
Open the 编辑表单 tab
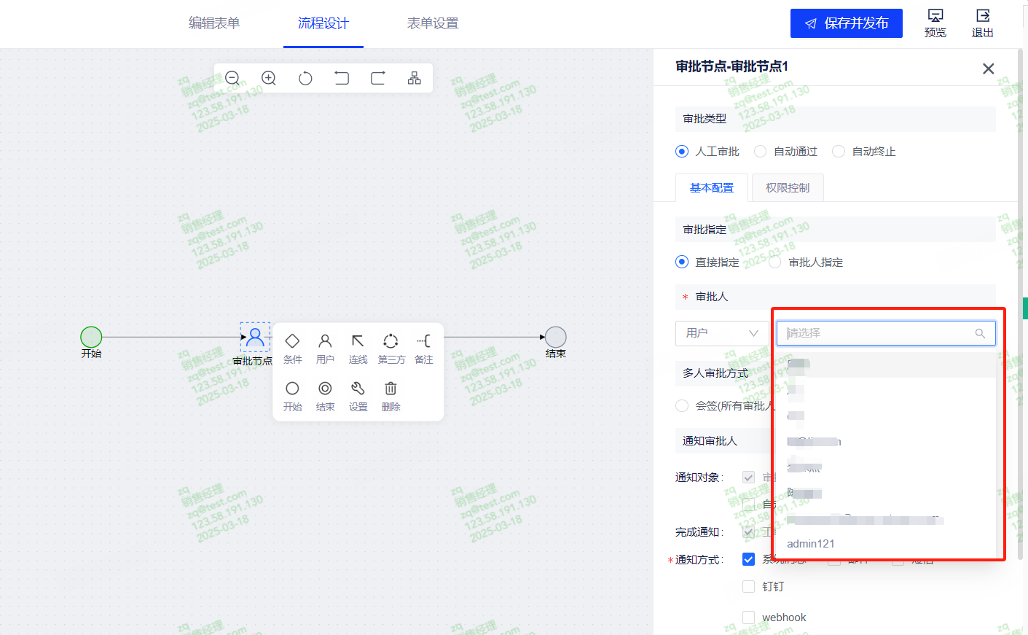pos(214,23)
